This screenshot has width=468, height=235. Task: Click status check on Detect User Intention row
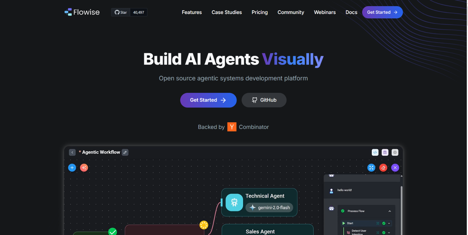(x=384, y=233)
